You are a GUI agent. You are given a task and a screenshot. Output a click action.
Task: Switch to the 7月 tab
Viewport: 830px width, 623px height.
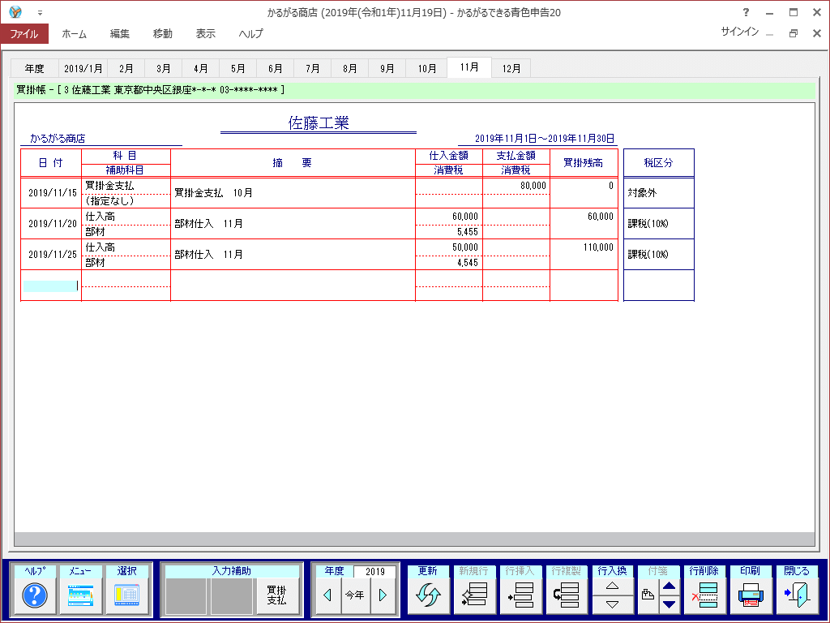[312, 68]
